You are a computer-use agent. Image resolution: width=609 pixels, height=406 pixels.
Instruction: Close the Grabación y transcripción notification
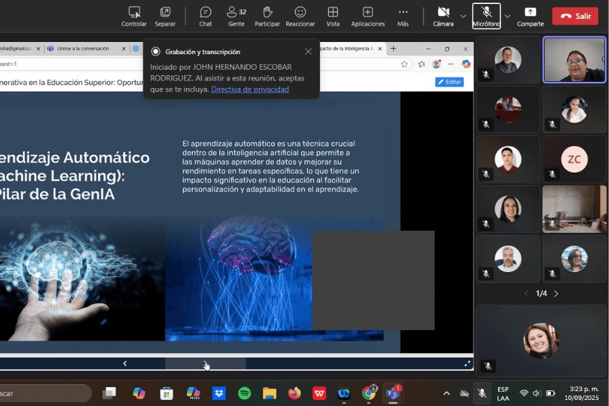point(309,51)
